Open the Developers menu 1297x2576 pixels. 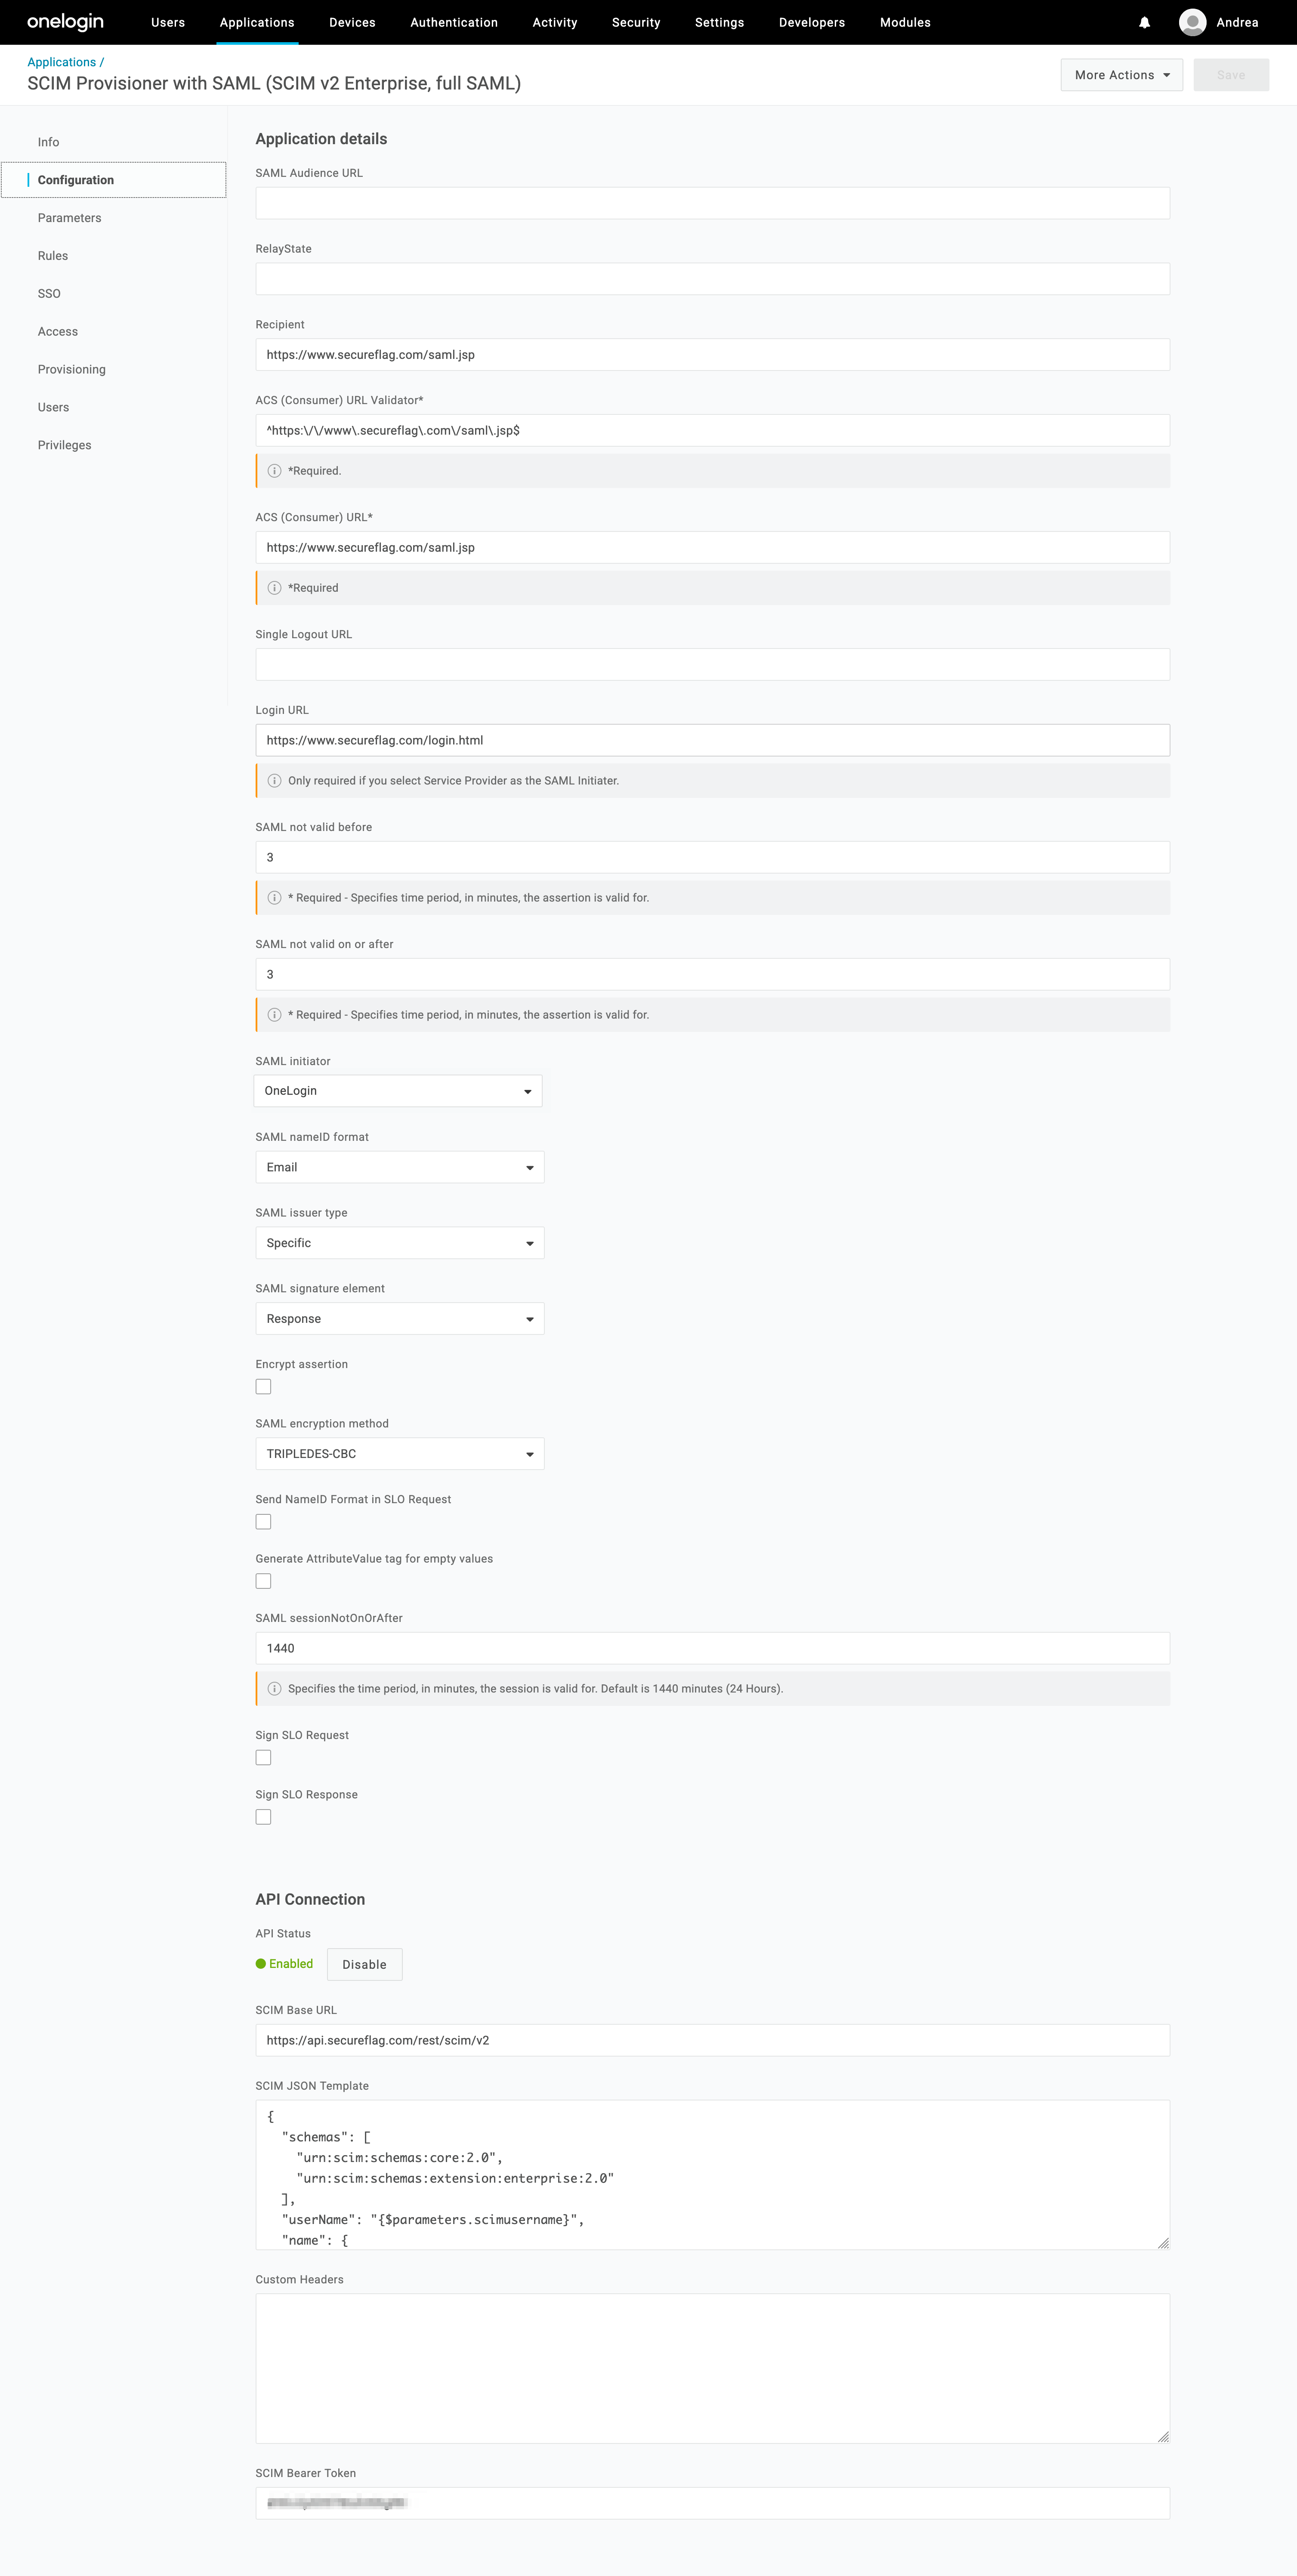pyautogui.click(x=812, y=22)
